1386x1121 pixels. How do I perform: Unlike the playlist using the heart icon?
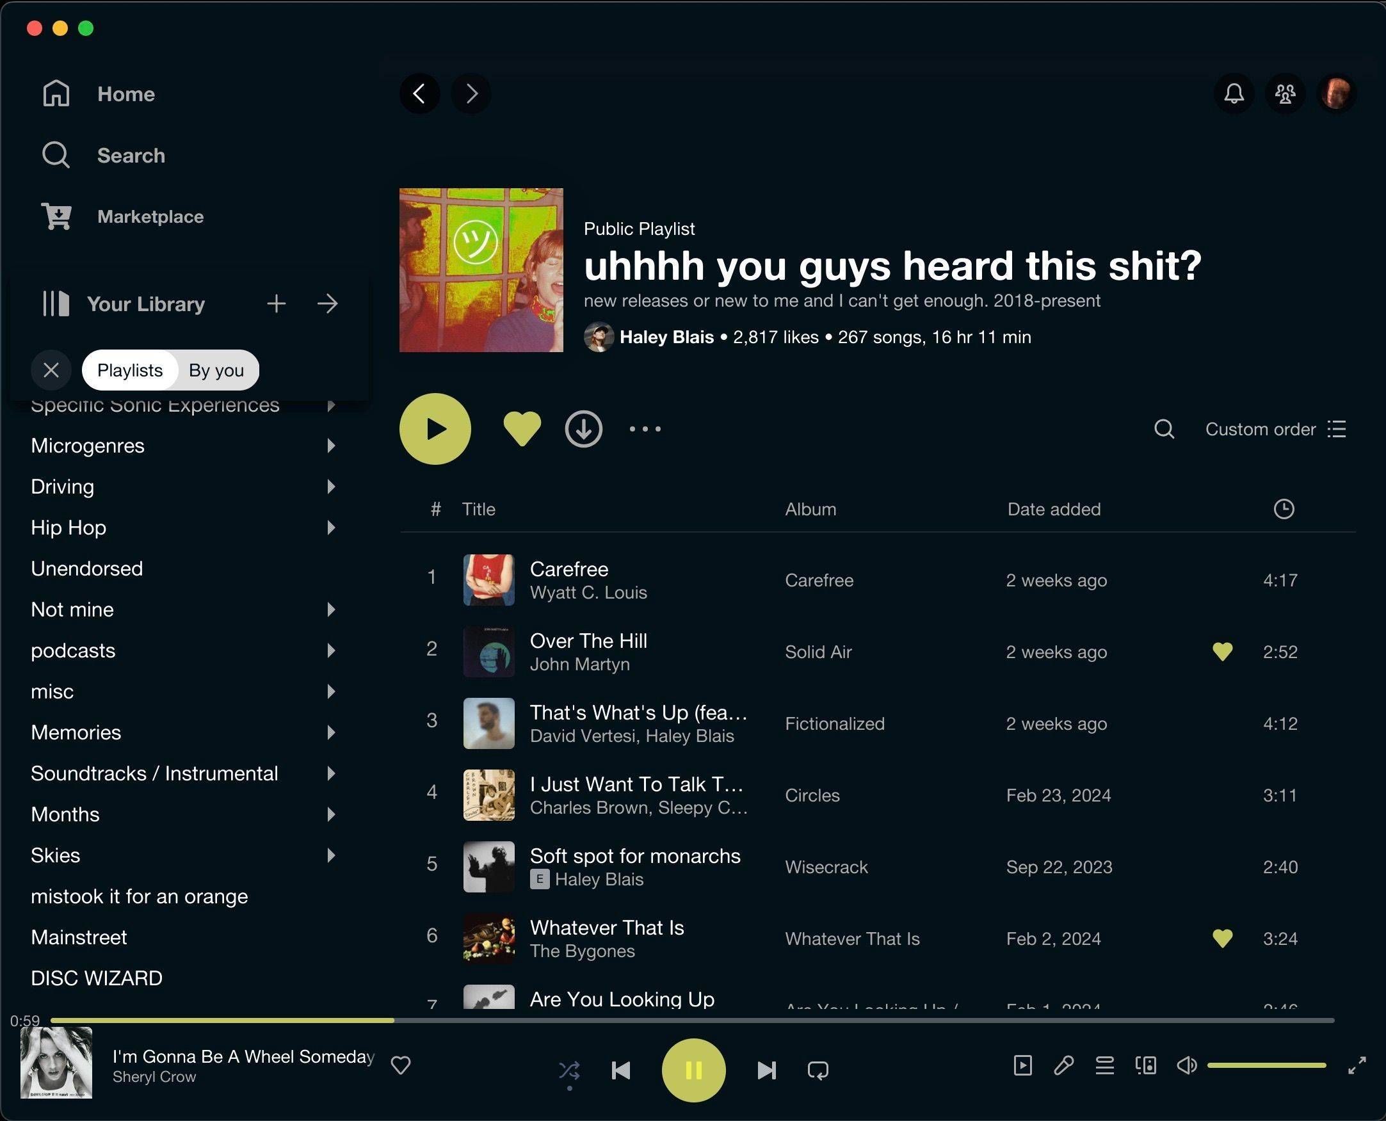point(522,429)
